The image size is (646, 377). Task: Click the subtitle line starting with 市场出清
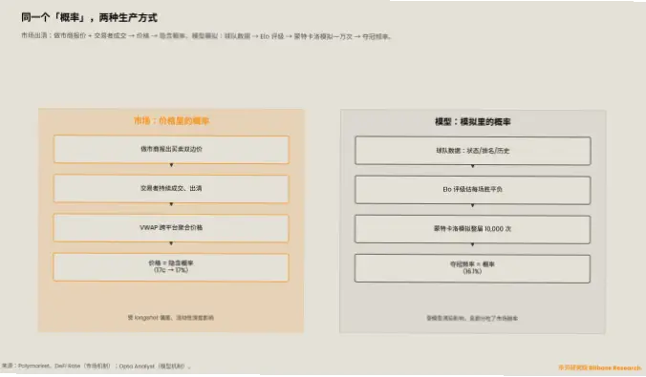(206, 36)
